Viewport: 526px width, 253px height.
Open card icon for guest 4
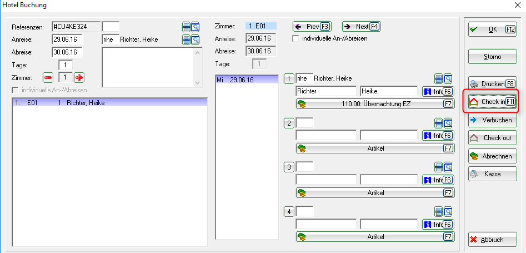point(438,211)
